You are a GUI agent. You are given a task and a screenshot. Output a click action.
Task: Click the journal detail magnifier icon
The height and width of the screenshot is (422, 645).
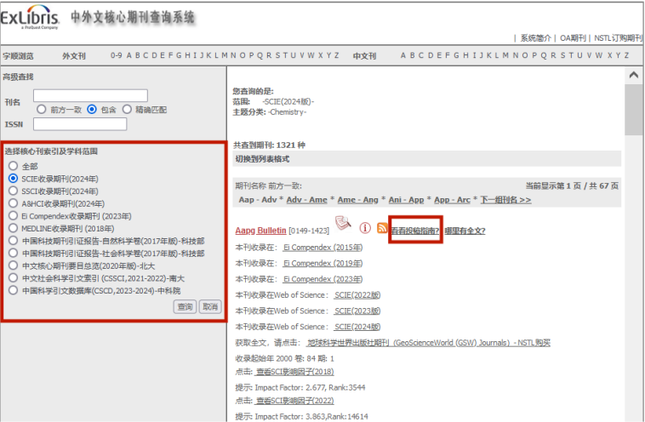tap(343, 224)
